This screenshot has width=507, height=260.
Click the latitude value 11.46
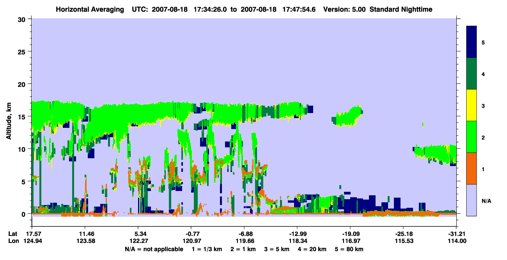point(85,234)
